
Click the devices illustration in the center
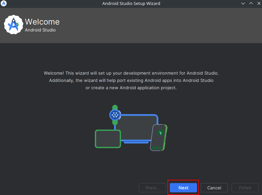click(x=131, y=128)
